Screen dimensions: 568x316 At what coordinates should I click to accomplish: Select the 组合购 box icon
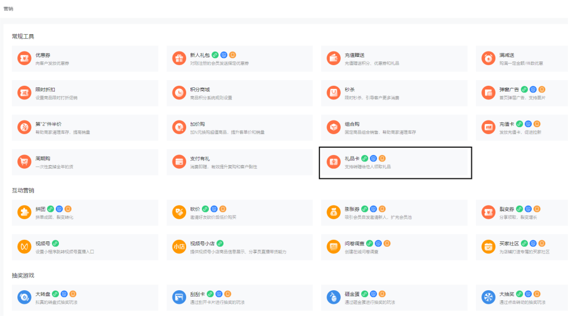coord(333,127)
